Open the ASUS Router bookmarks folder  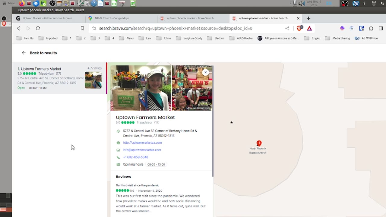[x=241, y=38]
